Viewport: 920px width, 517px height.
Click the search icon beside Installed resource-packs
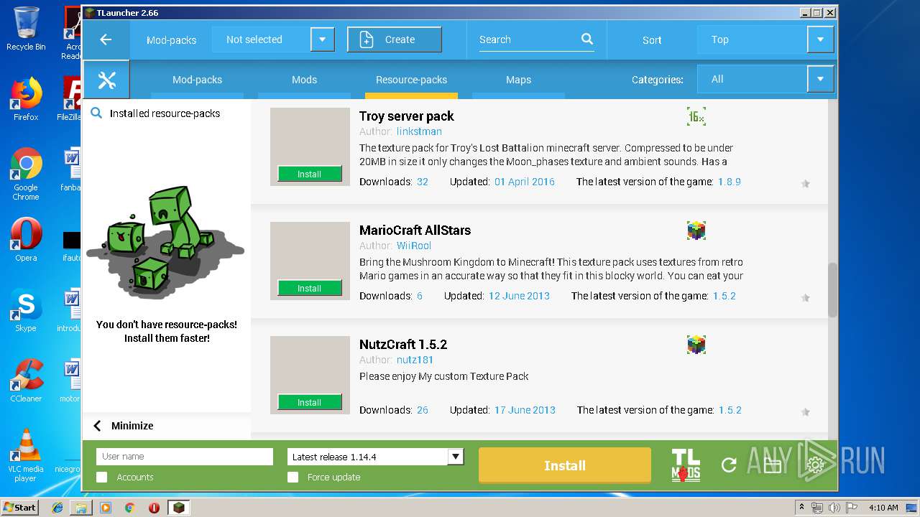(96, 113)
